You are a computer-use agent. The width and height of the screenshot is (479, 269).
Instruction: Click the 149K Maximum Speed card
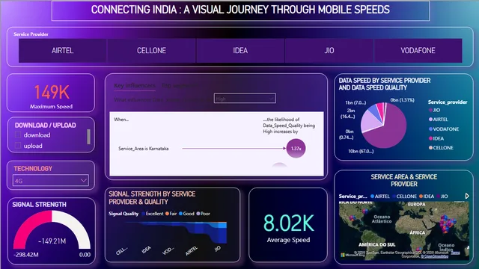tap(51, 93)
